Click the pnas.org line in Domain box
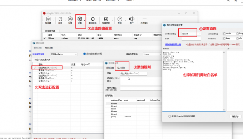This screenshot has width=243, height=139. [167, 70]
